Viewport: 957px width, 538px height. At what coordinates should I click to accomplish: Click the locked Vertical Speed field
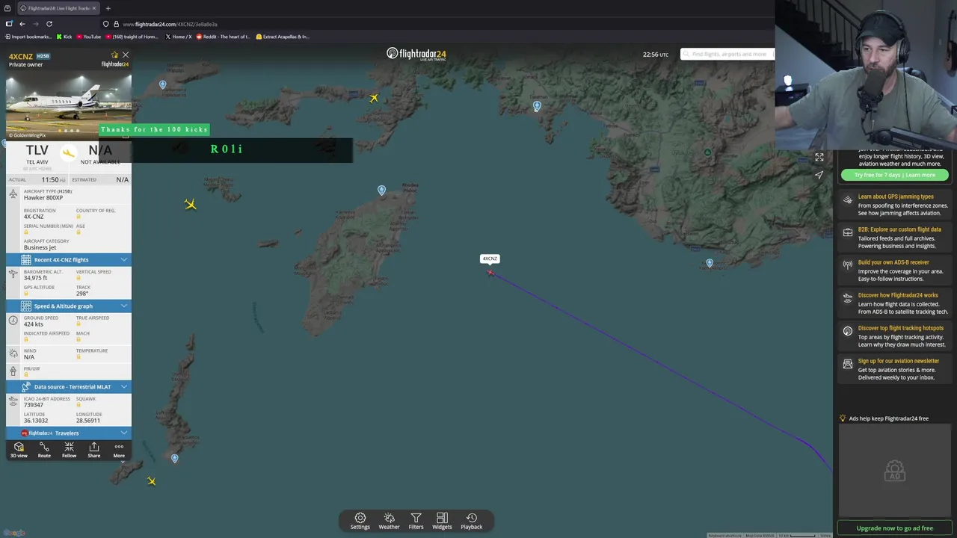click(78, 278)
